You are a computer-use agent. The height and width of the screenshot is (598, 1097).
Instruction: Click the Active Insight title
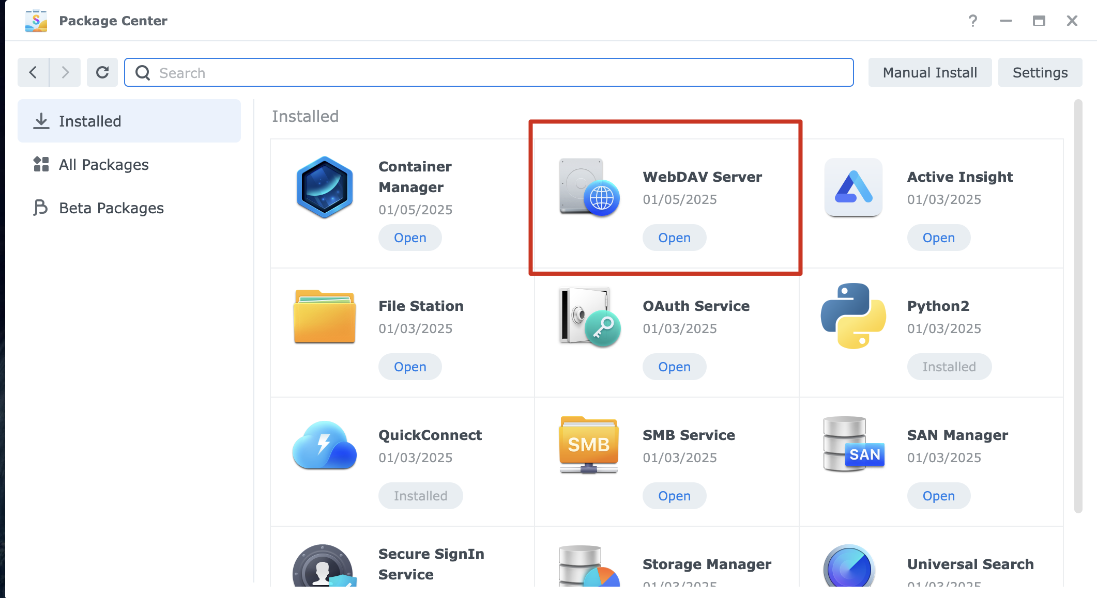959,177
